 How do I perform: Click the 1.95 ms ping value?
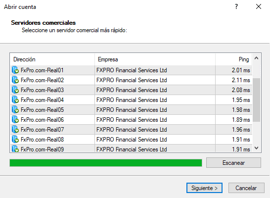pyautogui.click(x=241, y=100)
